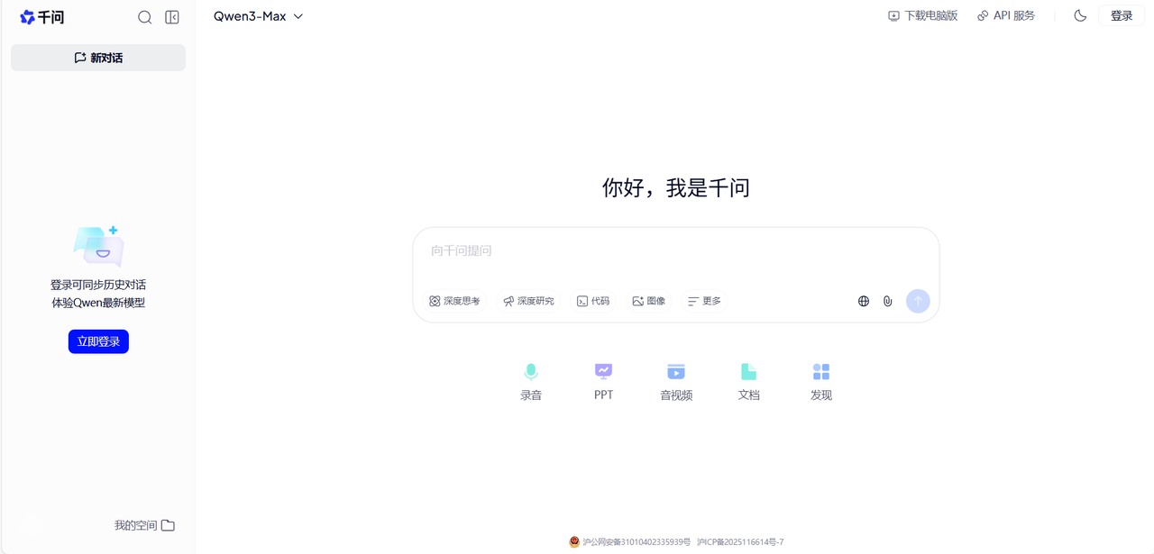Open the PPT tool
The width and height of the screenshot is (1154, 554).
pos(604,382)
